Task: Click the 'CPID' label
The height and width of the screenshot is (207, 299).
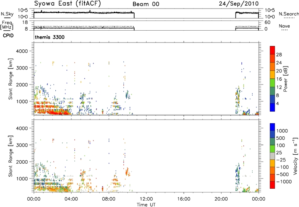Action: [8, 35]
